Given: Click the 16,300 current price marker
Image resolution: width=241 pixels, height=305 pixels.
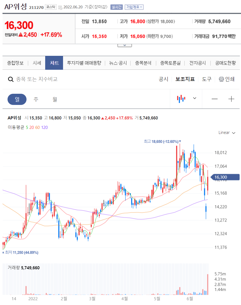Looking at the screenshot, I should 225,177.
